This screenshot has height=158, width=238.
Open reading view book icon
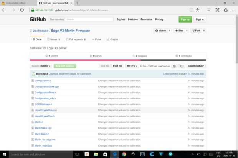click(192, 10)
